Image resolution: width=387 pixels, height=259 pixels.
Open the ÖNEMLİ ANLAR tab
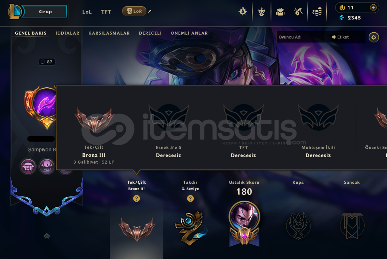click(x=189, y=33)
